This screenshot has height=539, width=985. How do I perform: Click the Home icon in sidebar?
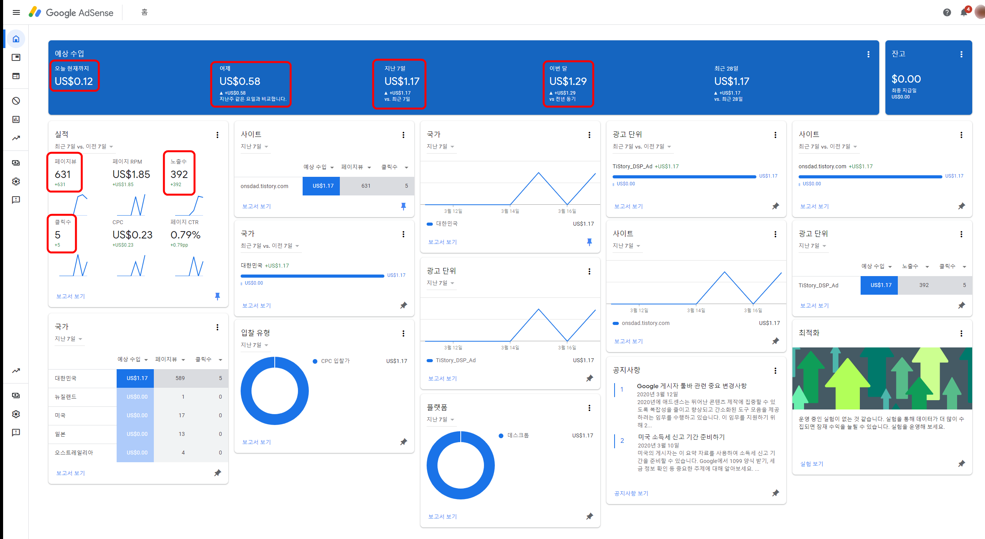pyautogui.click(x=16, y=39)
